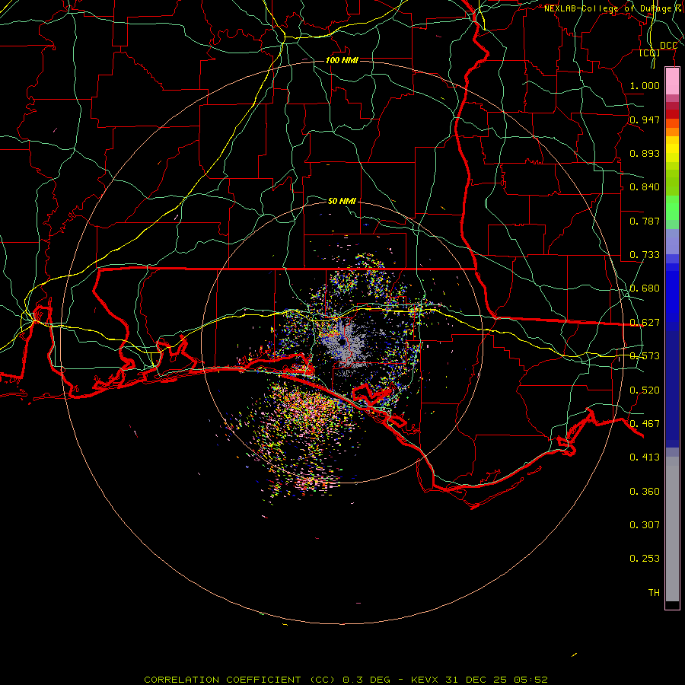Select the 0.733 legend value

(x=645, y=255)
